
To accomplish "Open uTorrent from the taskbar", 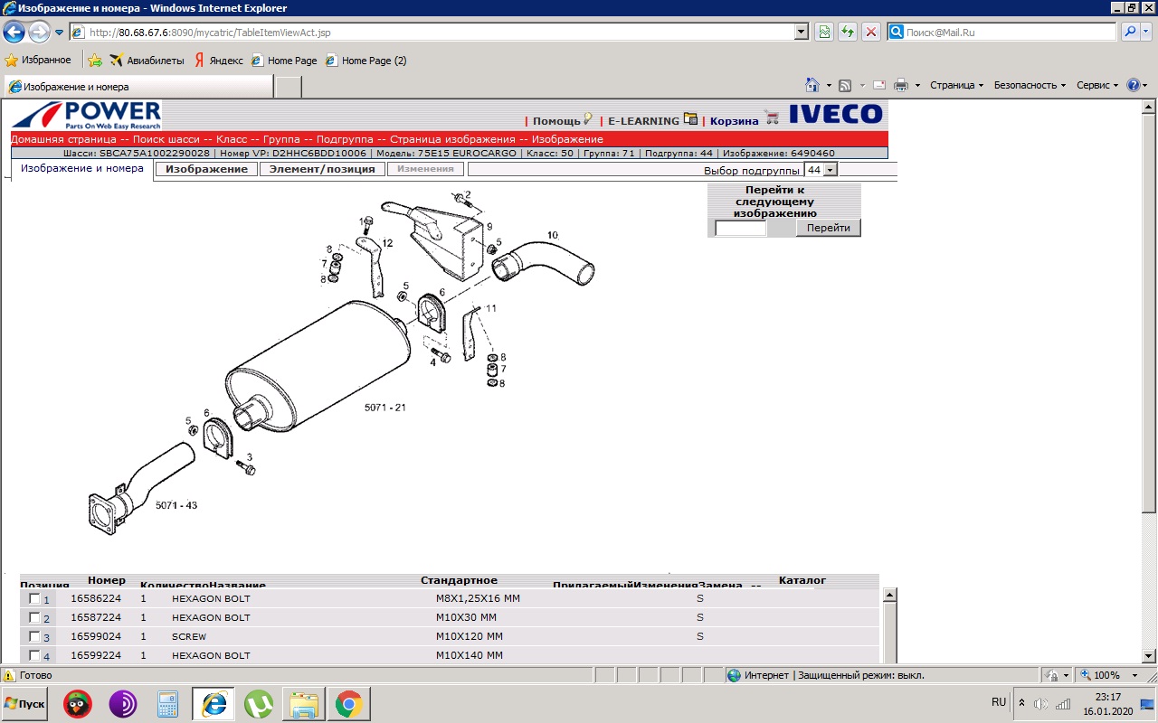I will [x=260, y=704].
